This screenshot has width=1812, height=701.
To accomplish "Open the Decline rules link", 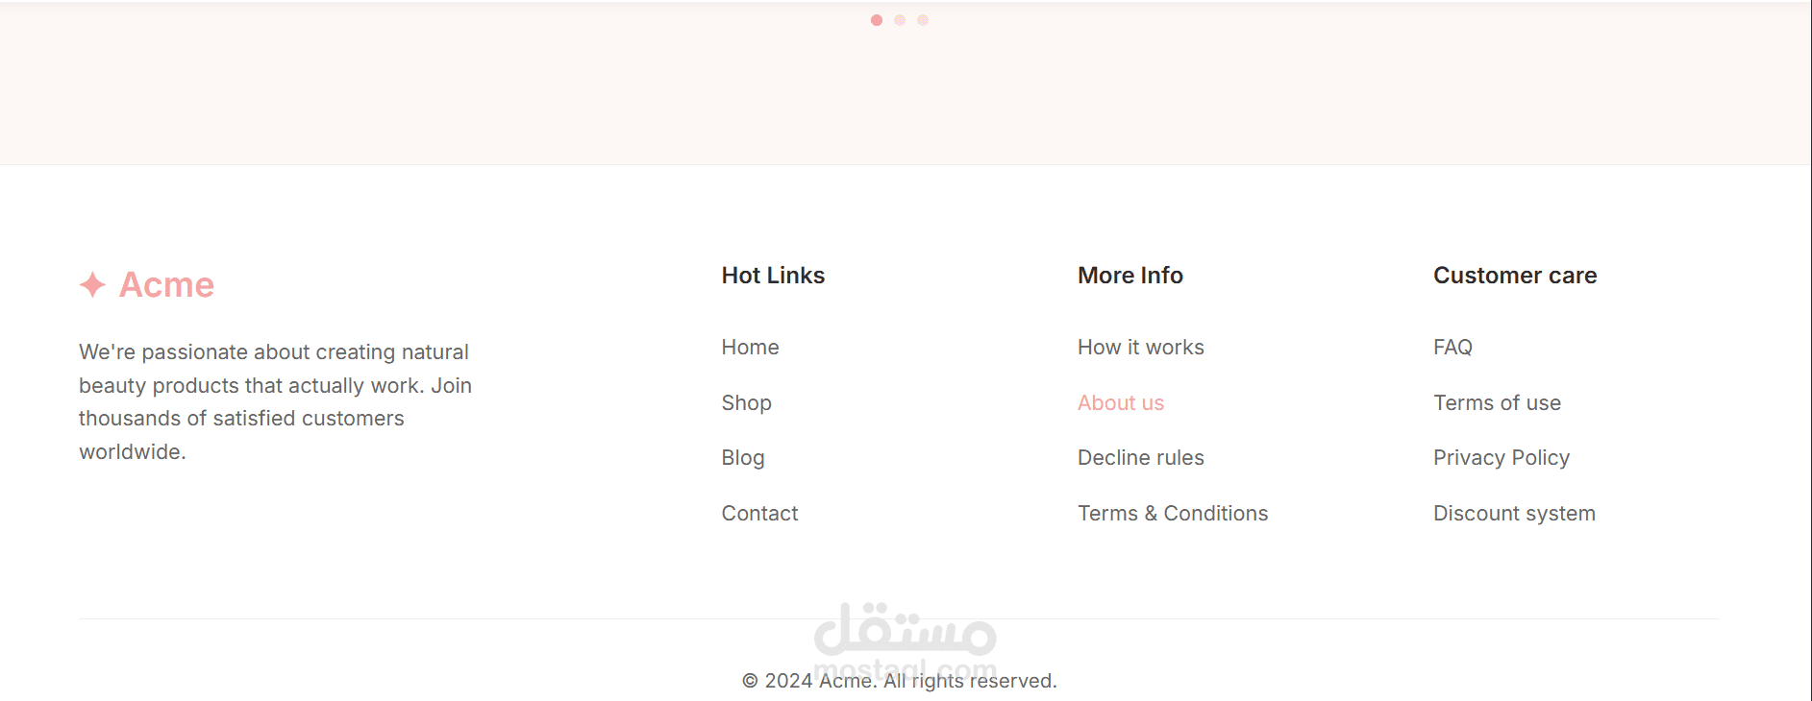I will click(1140, 458).
